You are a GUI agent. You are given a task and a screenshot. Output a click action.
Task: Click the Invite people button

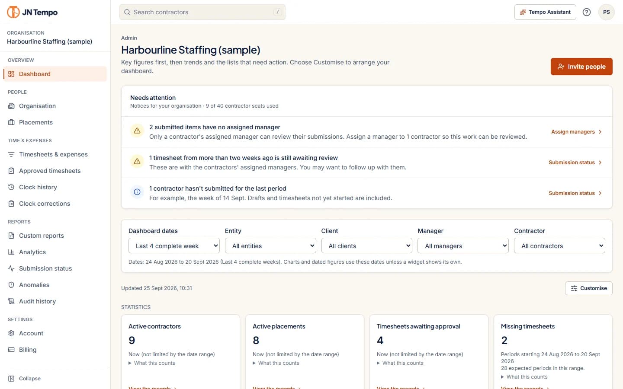(581, 67)
